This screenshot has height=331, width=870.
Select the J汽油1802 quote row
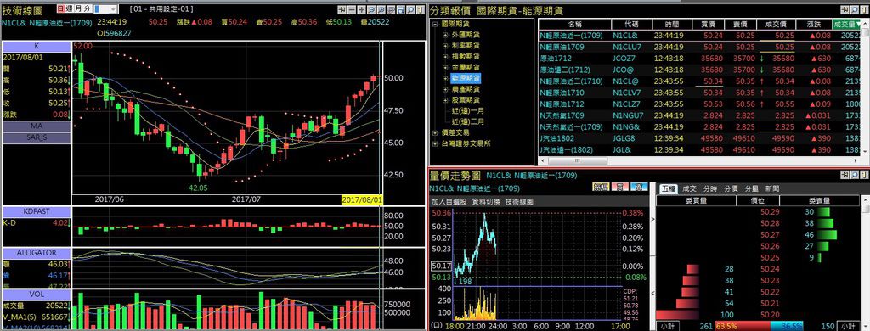(699, 138)
